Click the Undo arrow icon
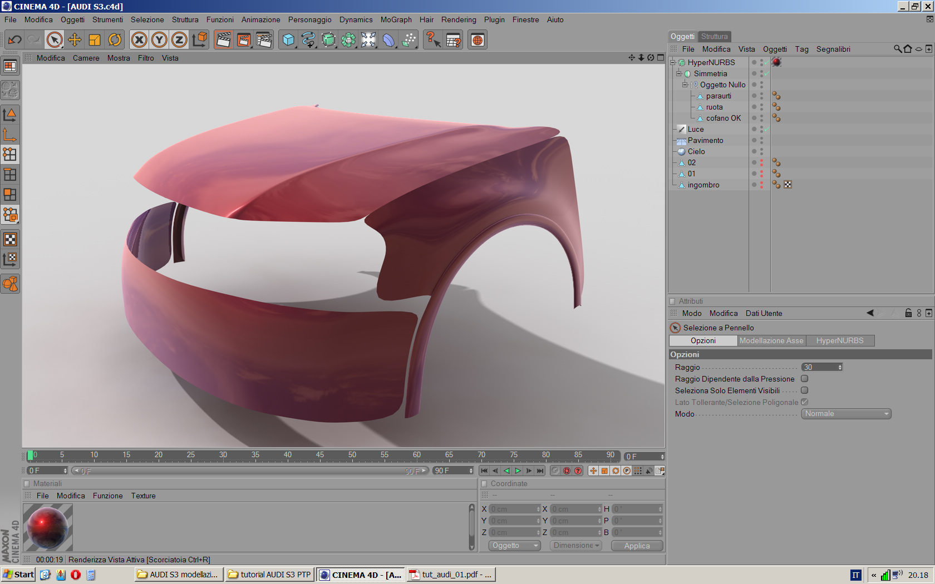 (x=15, y=39)
